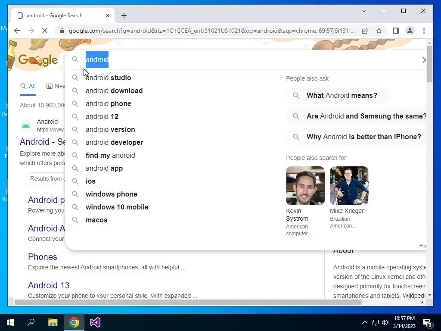Screen dimensions: 441x331
Task: Open the notification center icon
Action: (x=428, y=323)
